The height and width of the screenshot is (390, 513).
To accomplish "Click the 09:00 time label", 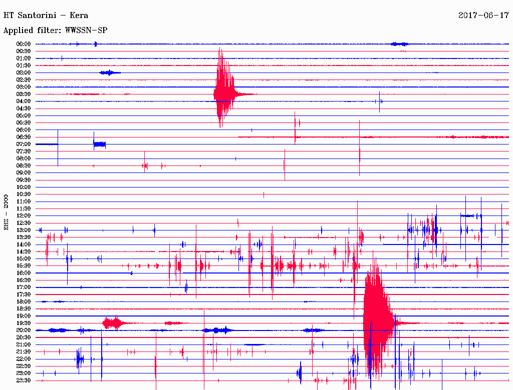I will pyautogui.click(x=24, y=173).
